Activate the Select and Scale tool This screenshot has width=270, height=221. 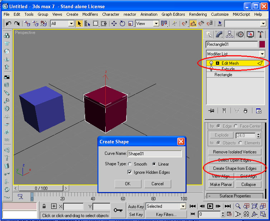[x=131, y=24]
